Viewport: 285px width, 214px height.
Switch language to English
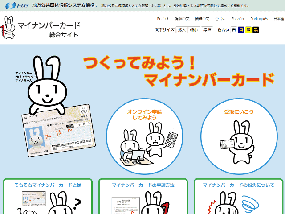163,19
